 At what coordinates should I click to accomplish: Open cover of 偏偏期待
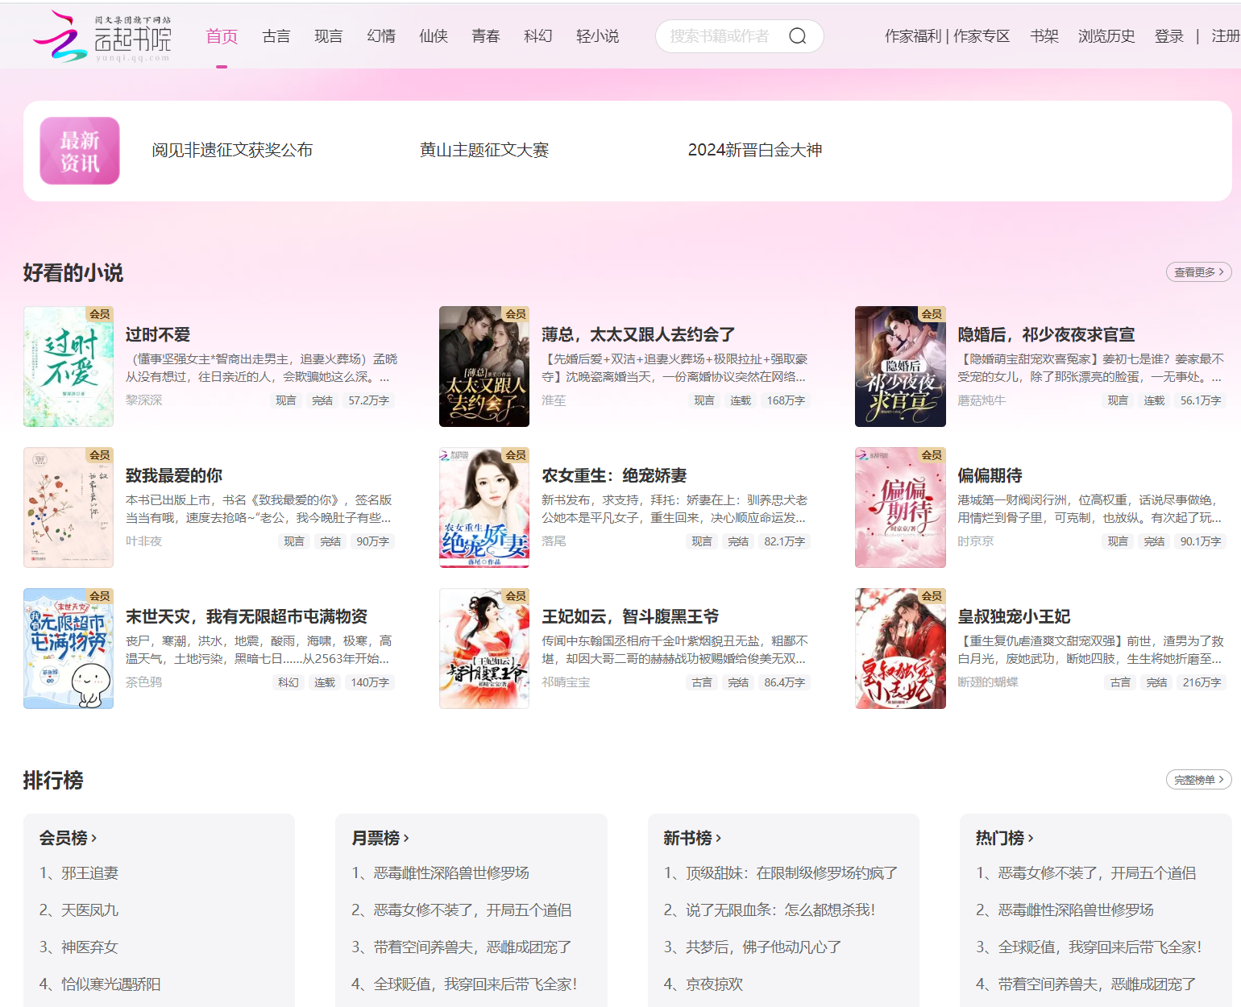[900, 508]
